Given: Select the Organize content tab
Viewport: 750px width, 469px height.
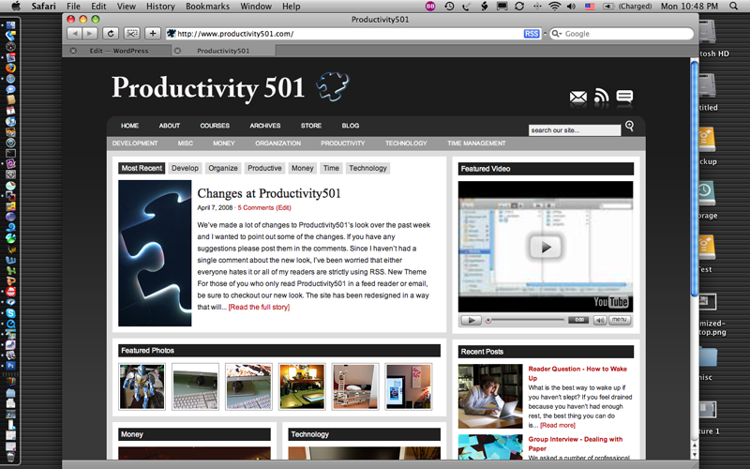Looking at the screenshot, I should pos(223,168).
